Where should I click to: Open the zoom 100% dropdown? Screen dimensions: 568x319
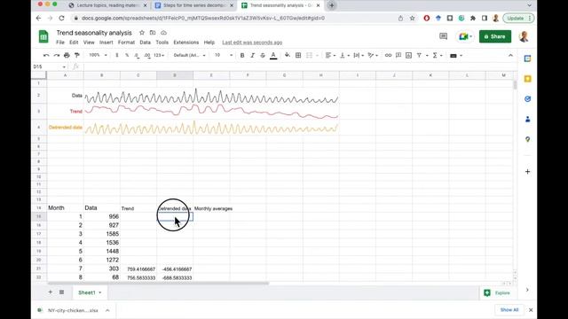point(98,55)
